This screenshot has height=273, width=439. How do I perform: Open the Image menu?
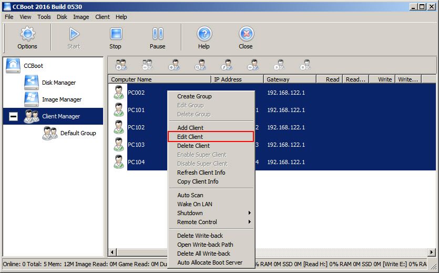pyautogui.click(x=81, y=17)
